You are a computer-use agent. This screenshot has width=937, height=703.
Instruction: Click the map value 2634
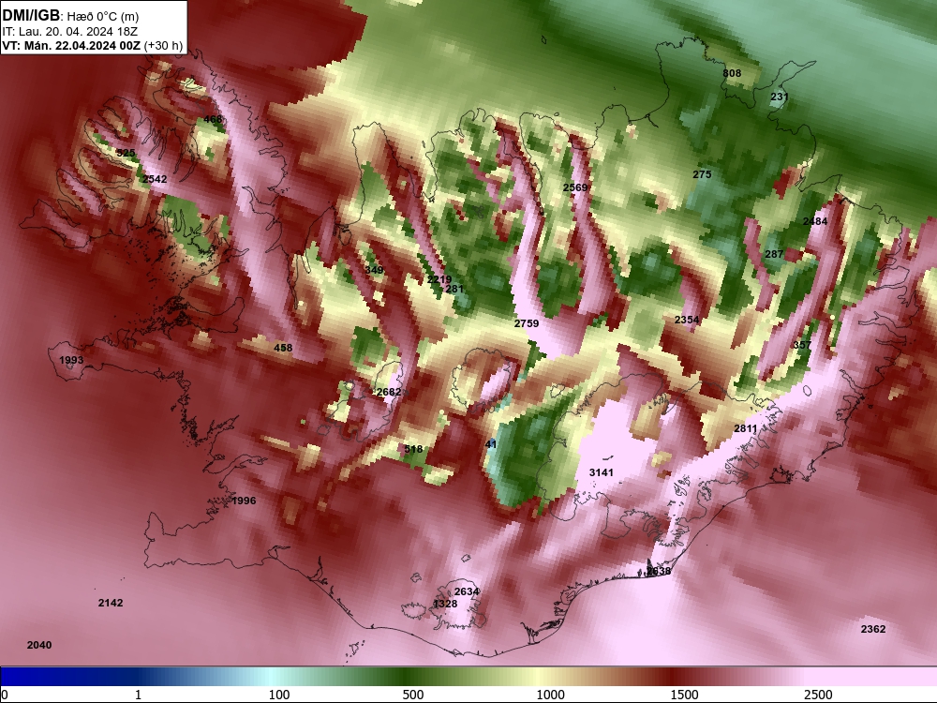click(x=467, y=591)
